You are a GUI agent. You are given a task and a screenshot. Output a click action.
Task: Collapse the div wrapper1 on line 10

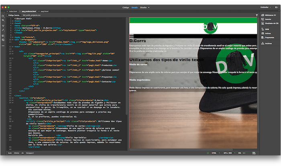(x=13, y=40)
